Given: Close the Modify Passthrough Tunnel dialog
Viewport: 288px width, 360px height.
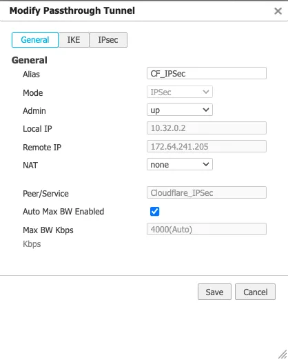Looking at the screenshot, I should click(278, 11).
